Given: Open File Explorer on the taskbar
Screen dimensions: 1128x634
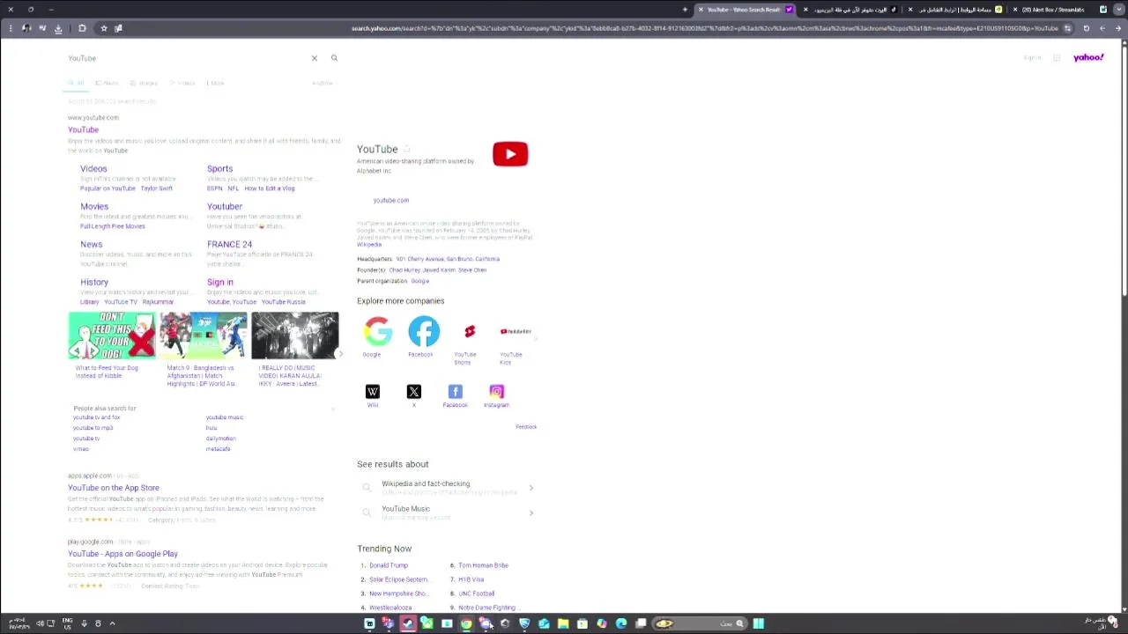Looking at the screenshot, I should [x=563, y=623].
